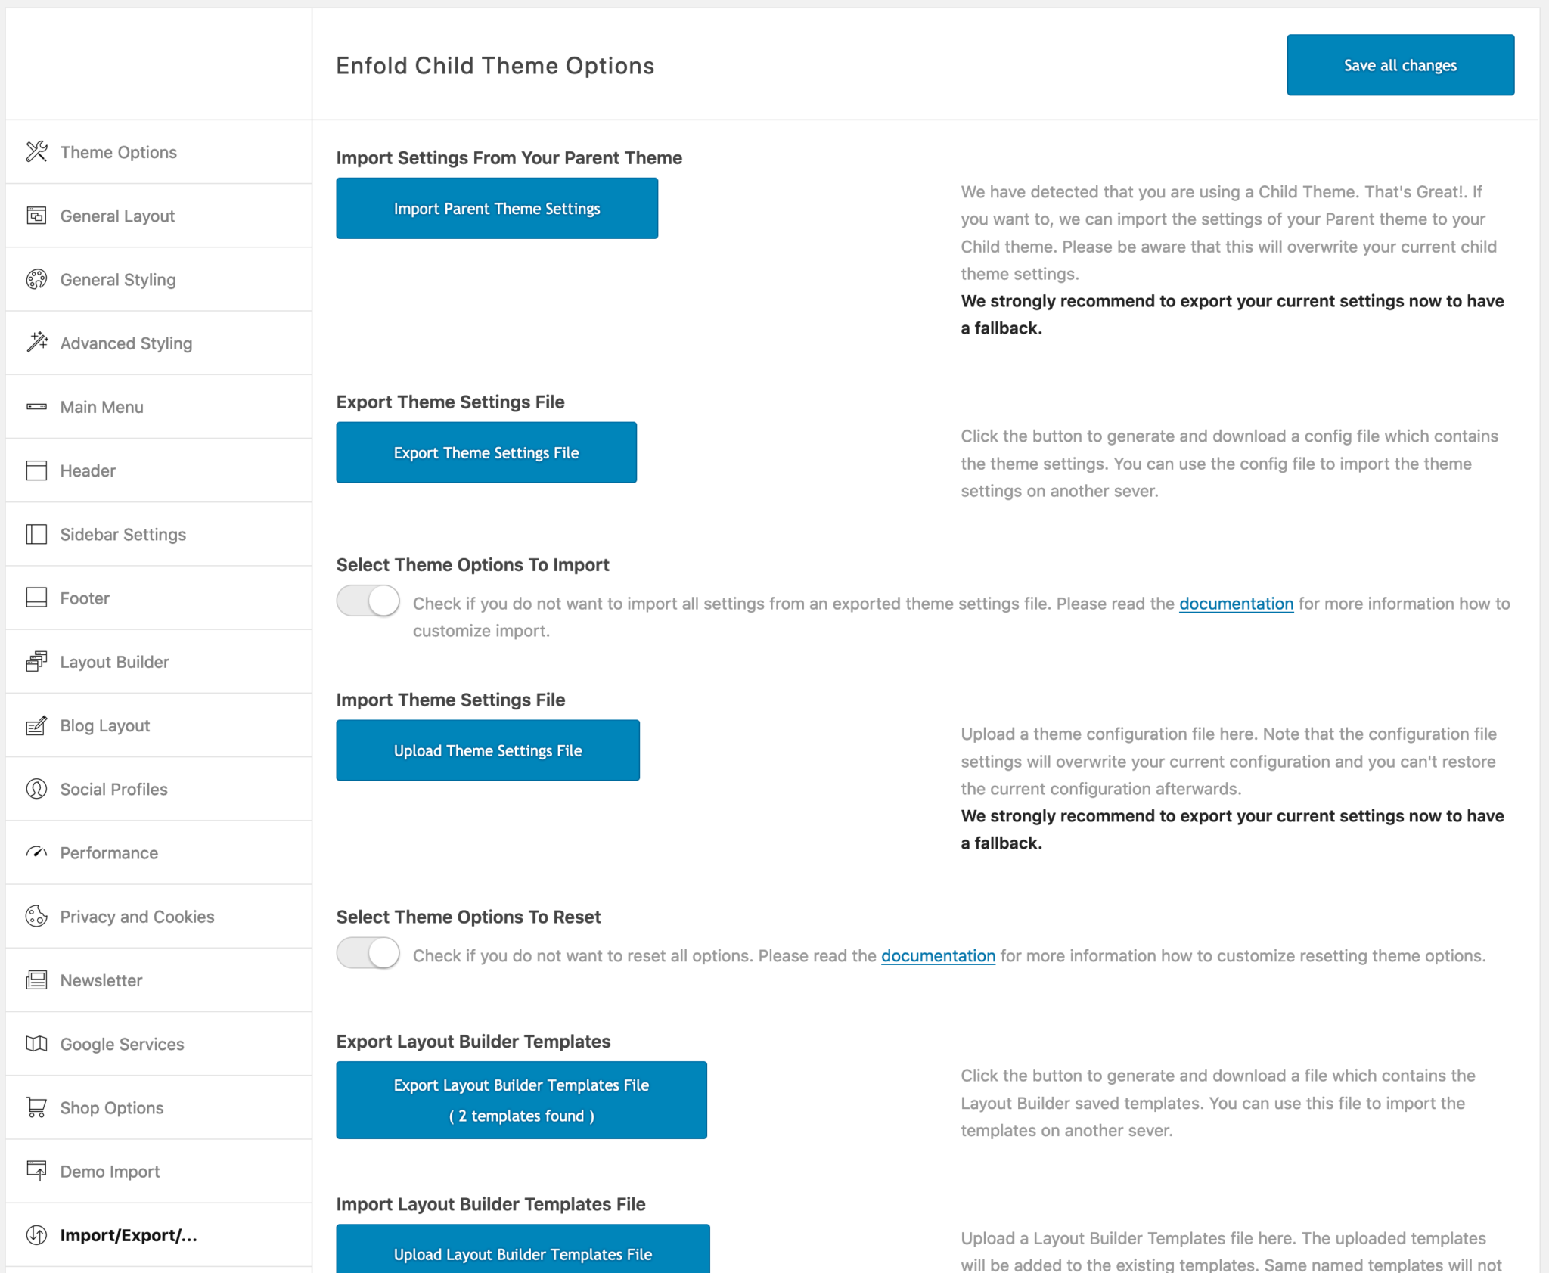Click the Save all changes button
This screenshot has height=1273, width=1549.
coord(1399,65)
